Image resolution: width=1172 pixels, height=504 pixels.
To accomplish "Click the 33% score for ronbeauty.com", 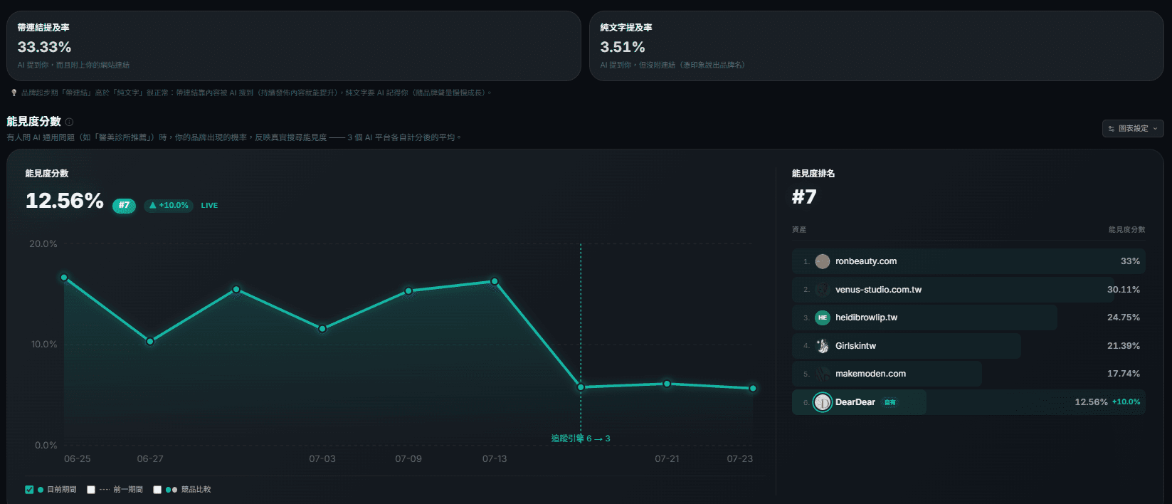I will (x=1130, y=261).
